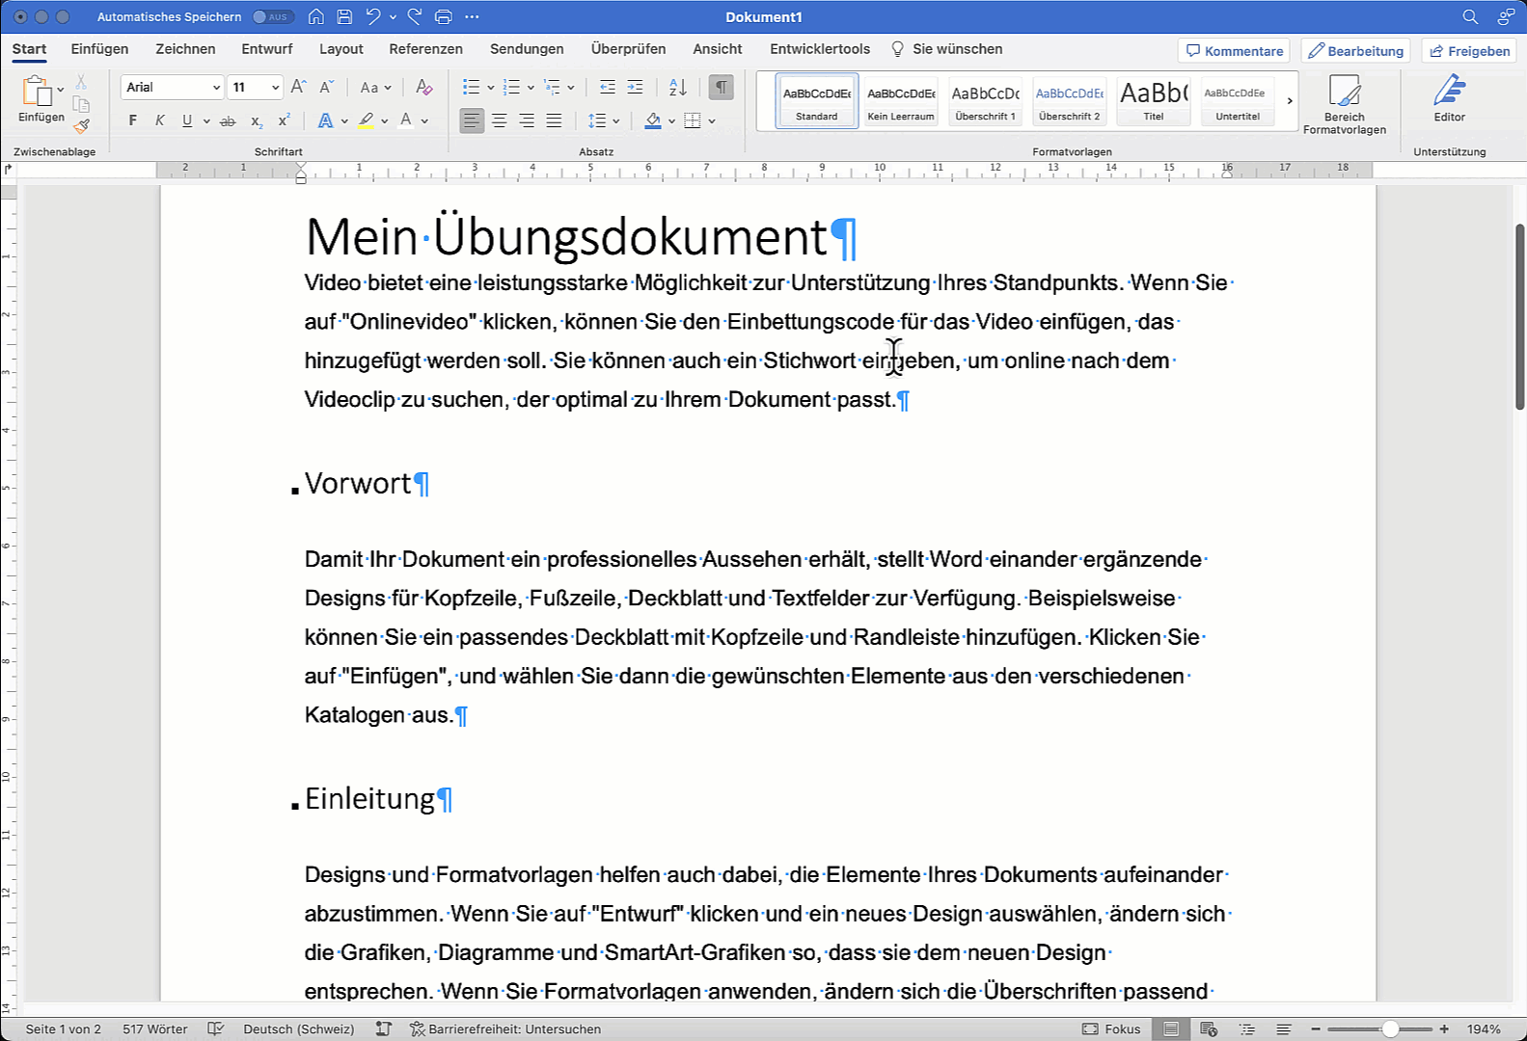
Task: Apply the Überschrift 1 style thumbnail
Action: tap(985, 100)
